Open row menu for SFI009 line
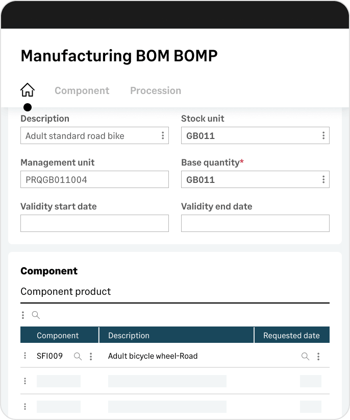Viewport: 350px width, 420px height. (x=25, y=356)
